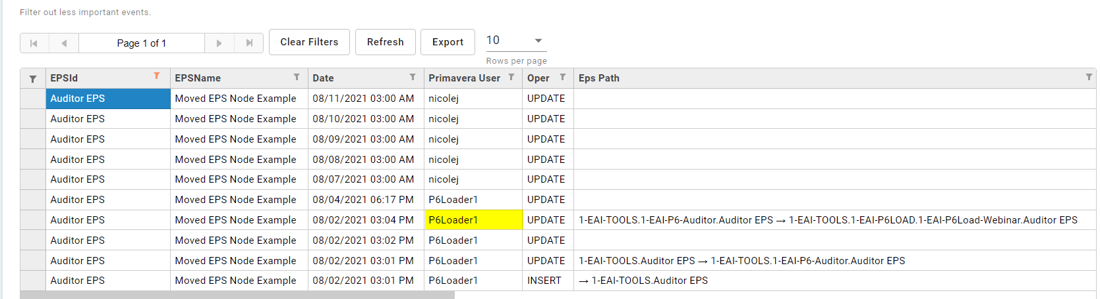Select the yellow highlighted P6Loader1 cell
1100x299 pixels.
[x=473, y=220]
